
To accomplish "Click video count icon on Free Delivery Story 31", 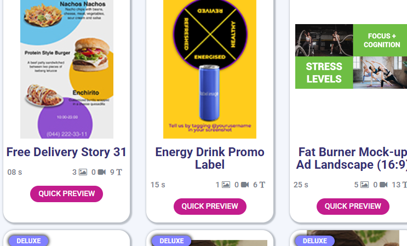I will pyautogui.click(x=101, y=172).
